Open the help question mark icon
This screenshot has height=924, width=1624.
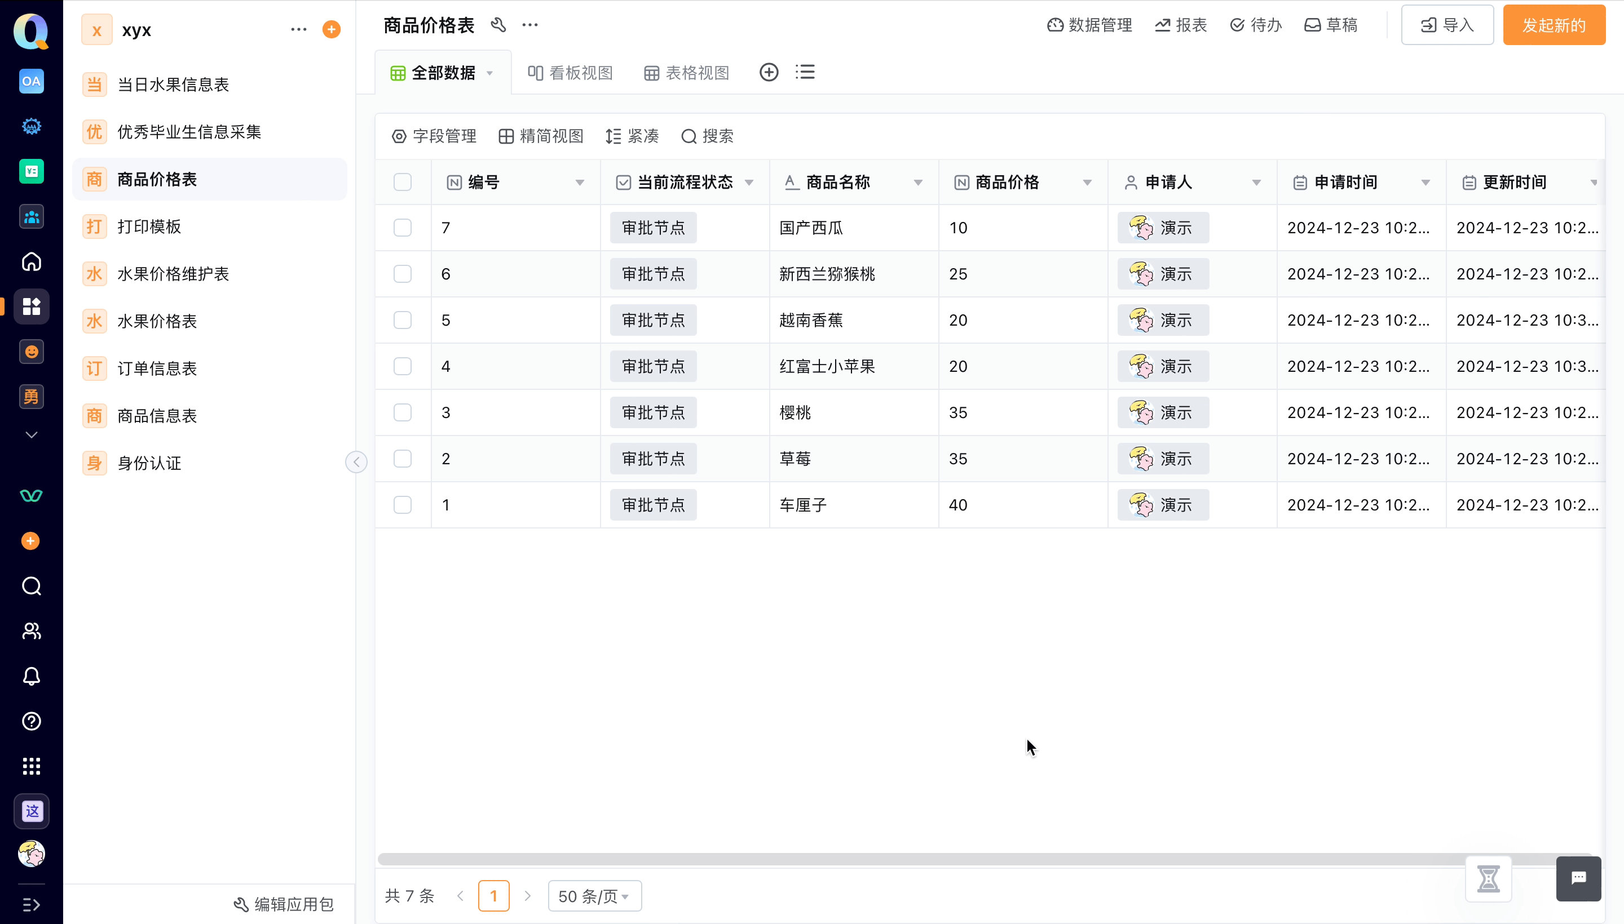[31, 721]
